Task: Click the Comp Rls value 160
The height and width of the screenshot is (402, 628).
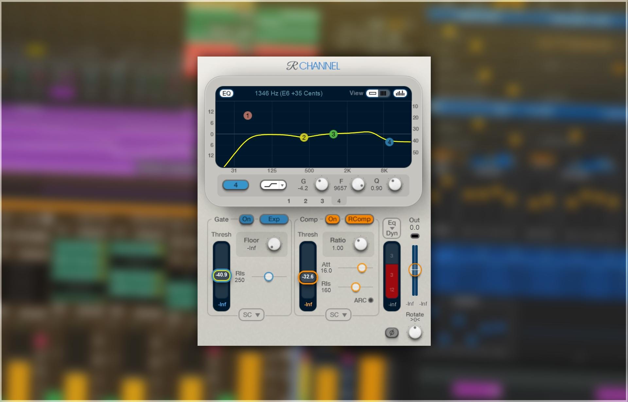Action: click(x=326, y=290)
